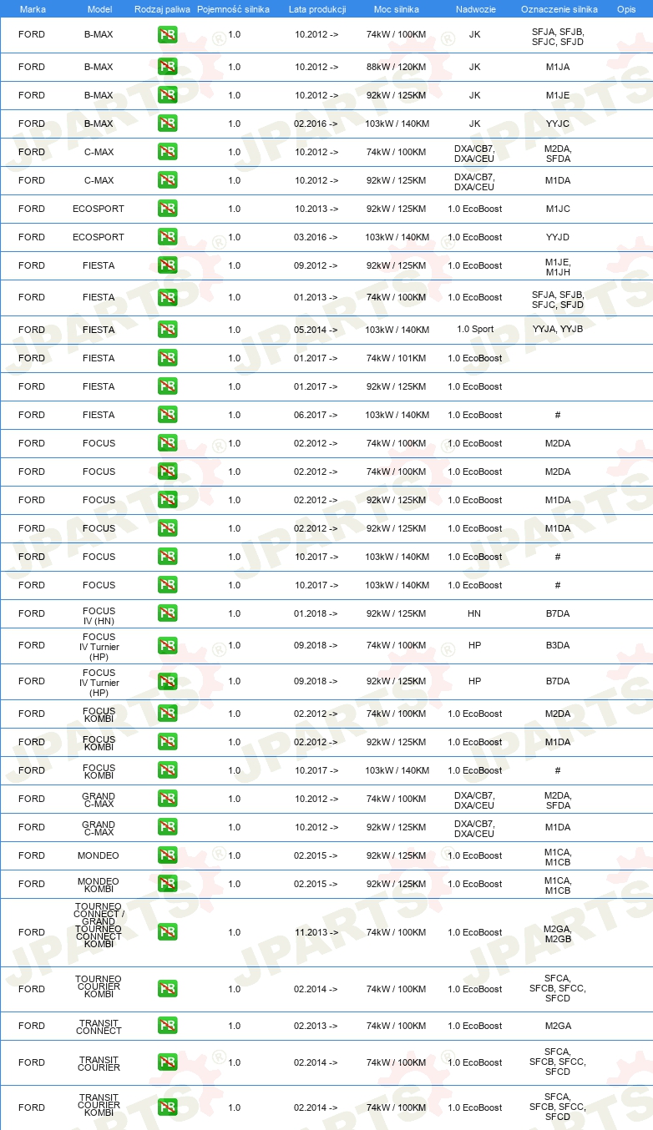Viewport: 653px width, 1130px height.
Task: Click the Marka column header
Action: (x=33, y=9)
